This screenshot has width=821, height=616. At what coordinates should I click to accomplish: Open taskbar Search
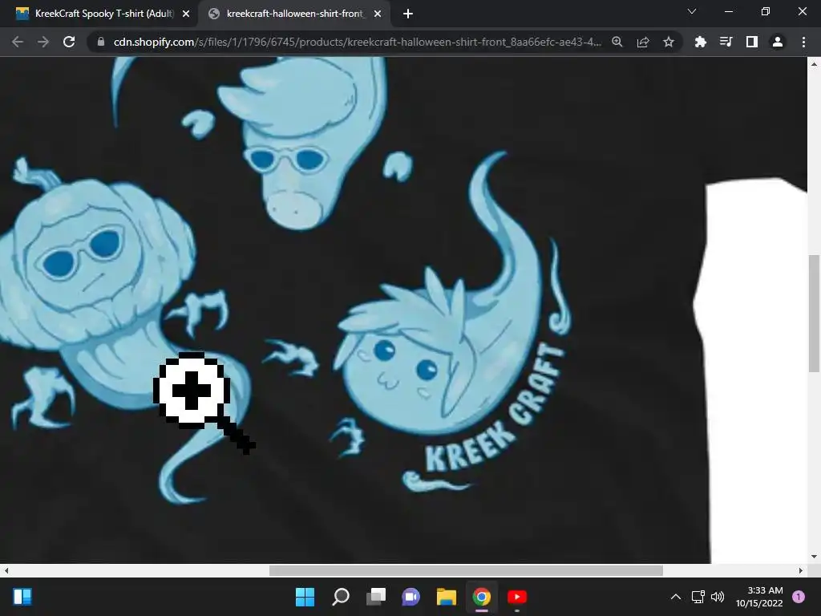340,597
